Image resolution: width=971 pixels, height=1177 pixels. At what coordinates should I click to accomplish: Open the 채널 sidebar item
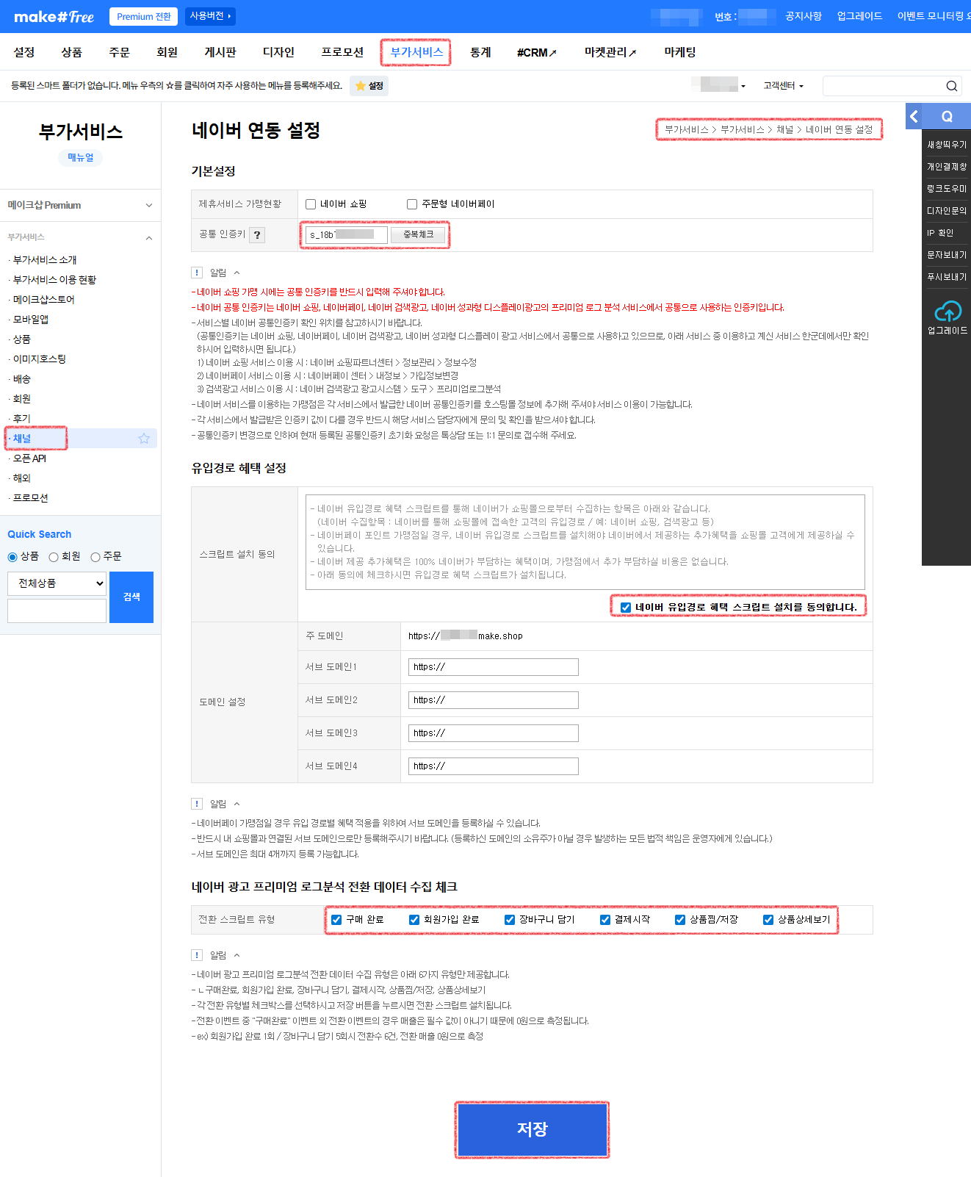(x=22, y=439)
